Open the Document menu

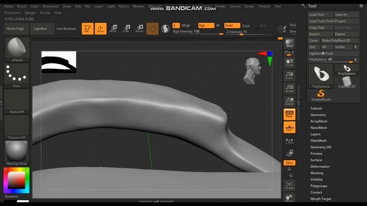pos(50,6)
